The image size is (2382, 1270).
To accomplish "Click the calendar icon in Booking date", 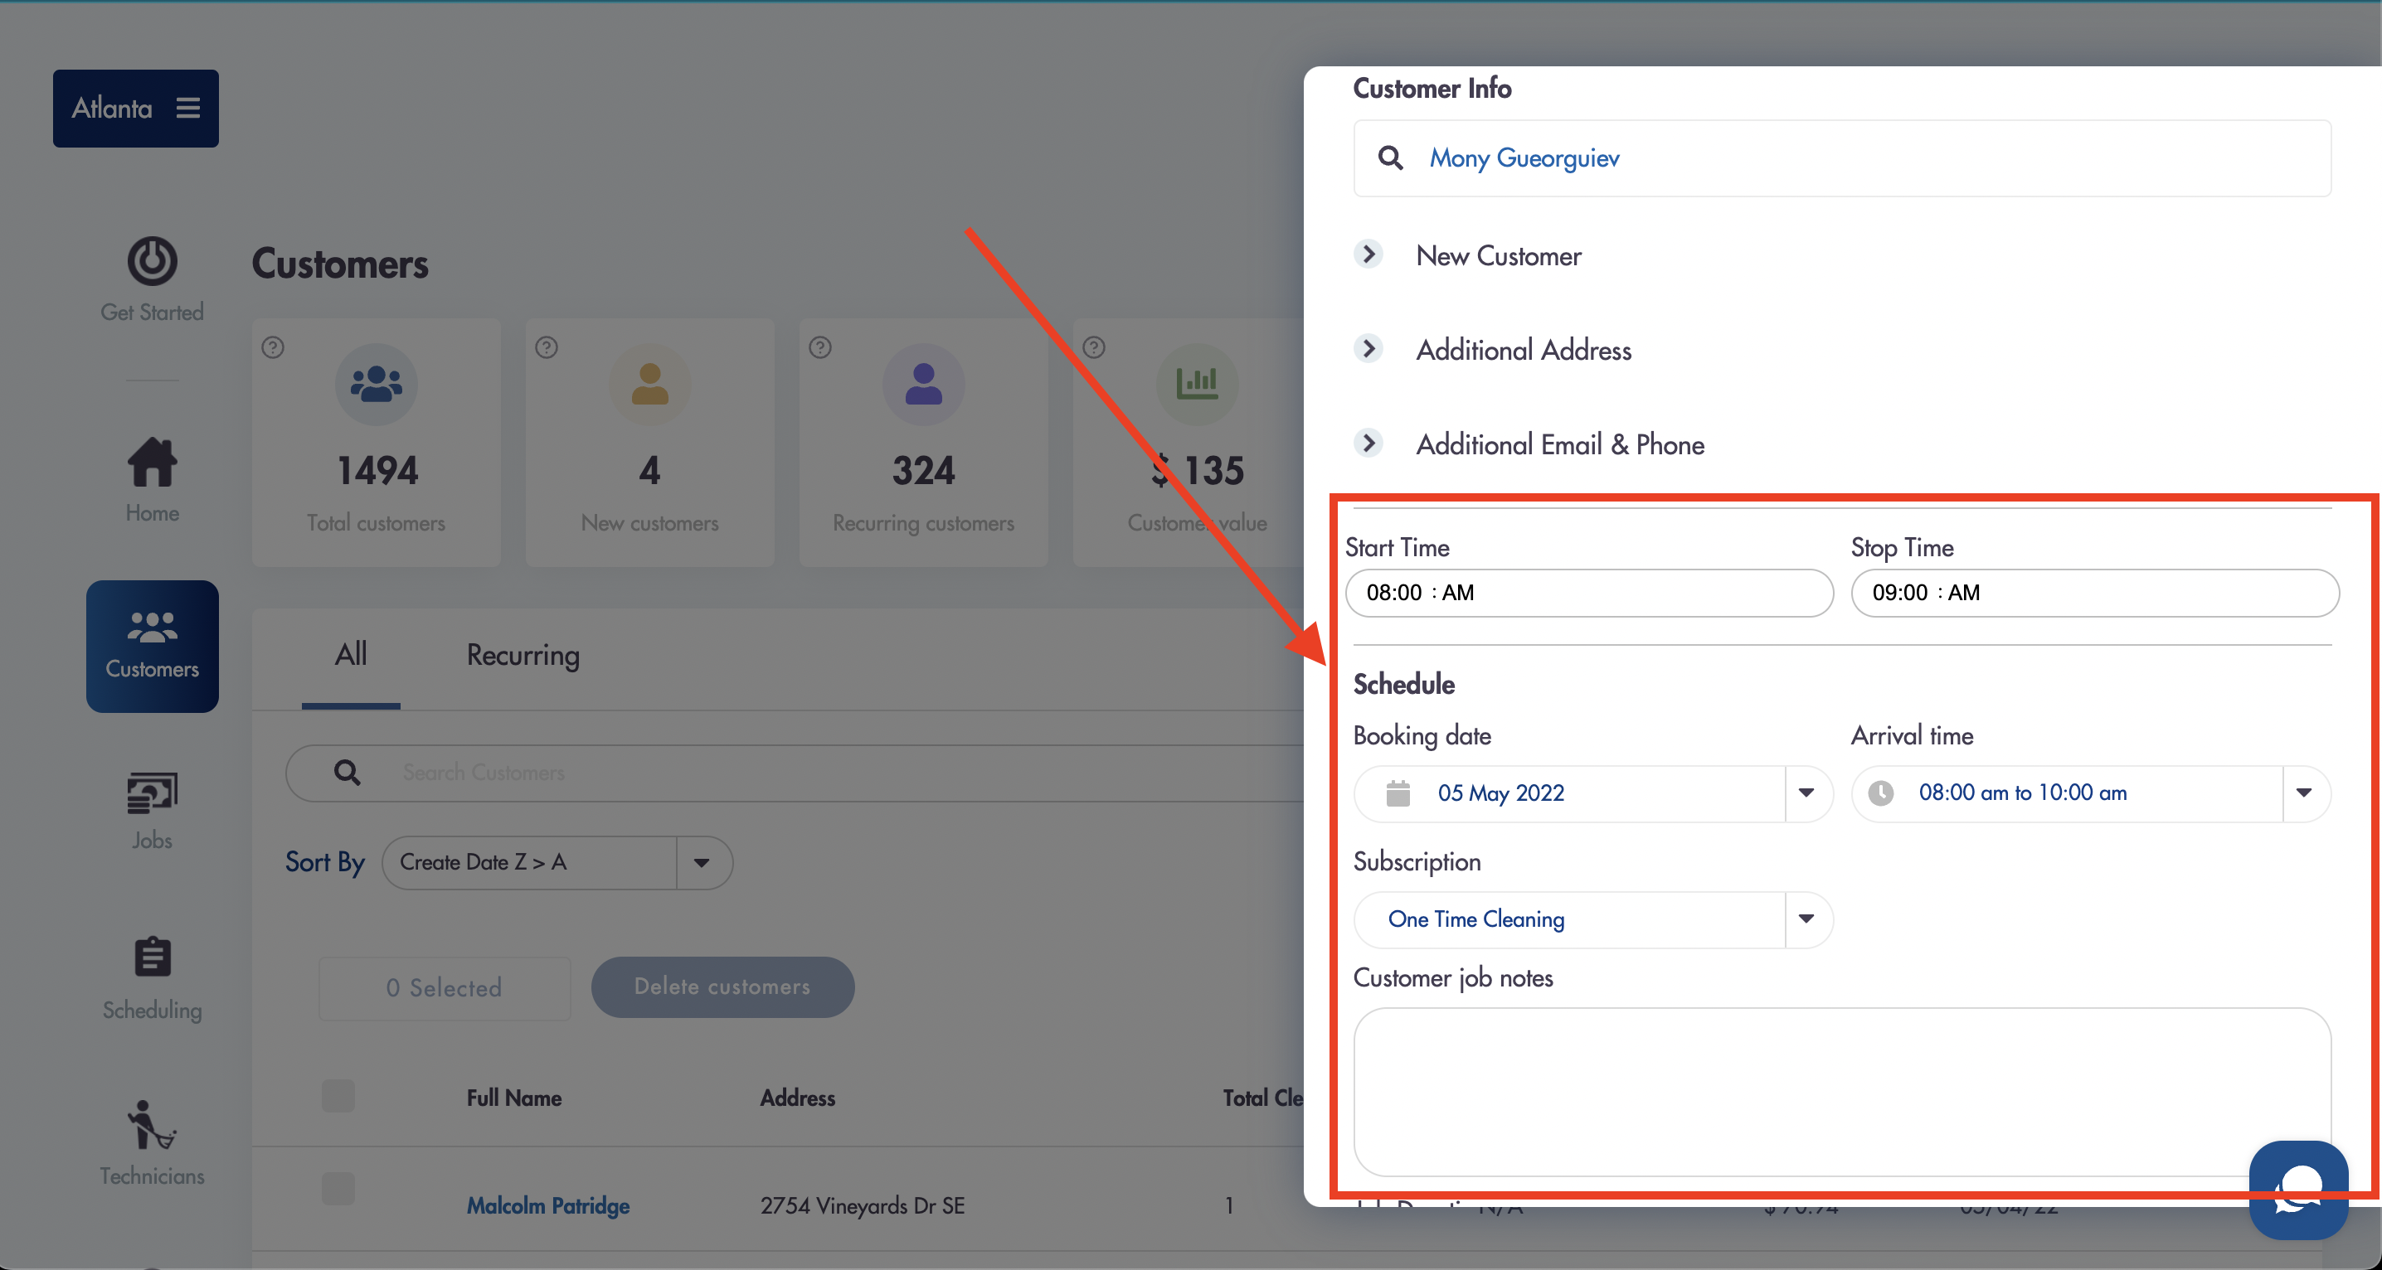I will [x=1398, y=793].
